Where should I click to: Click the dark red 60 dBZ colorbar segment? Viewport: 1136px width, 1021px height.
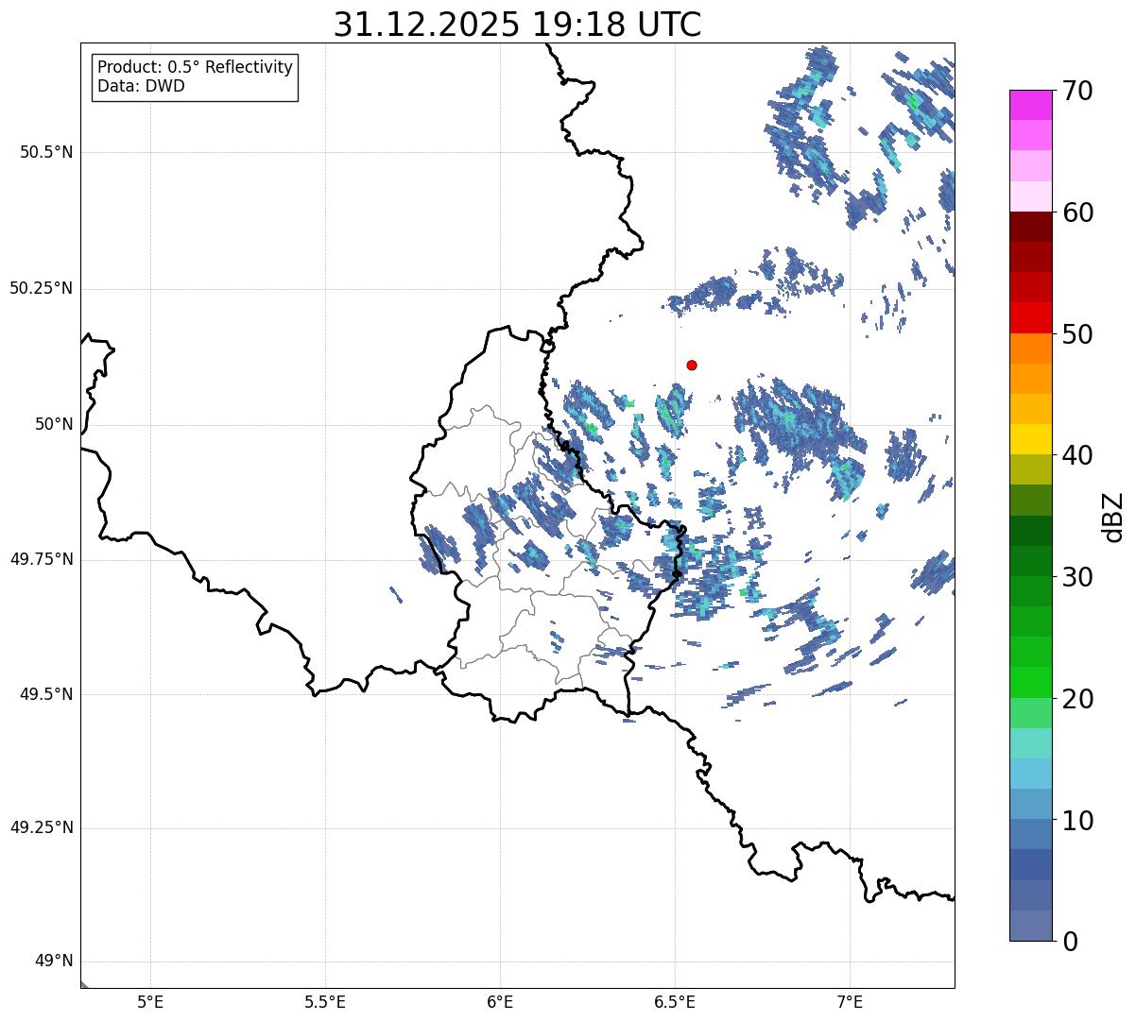coord(1031,227)
